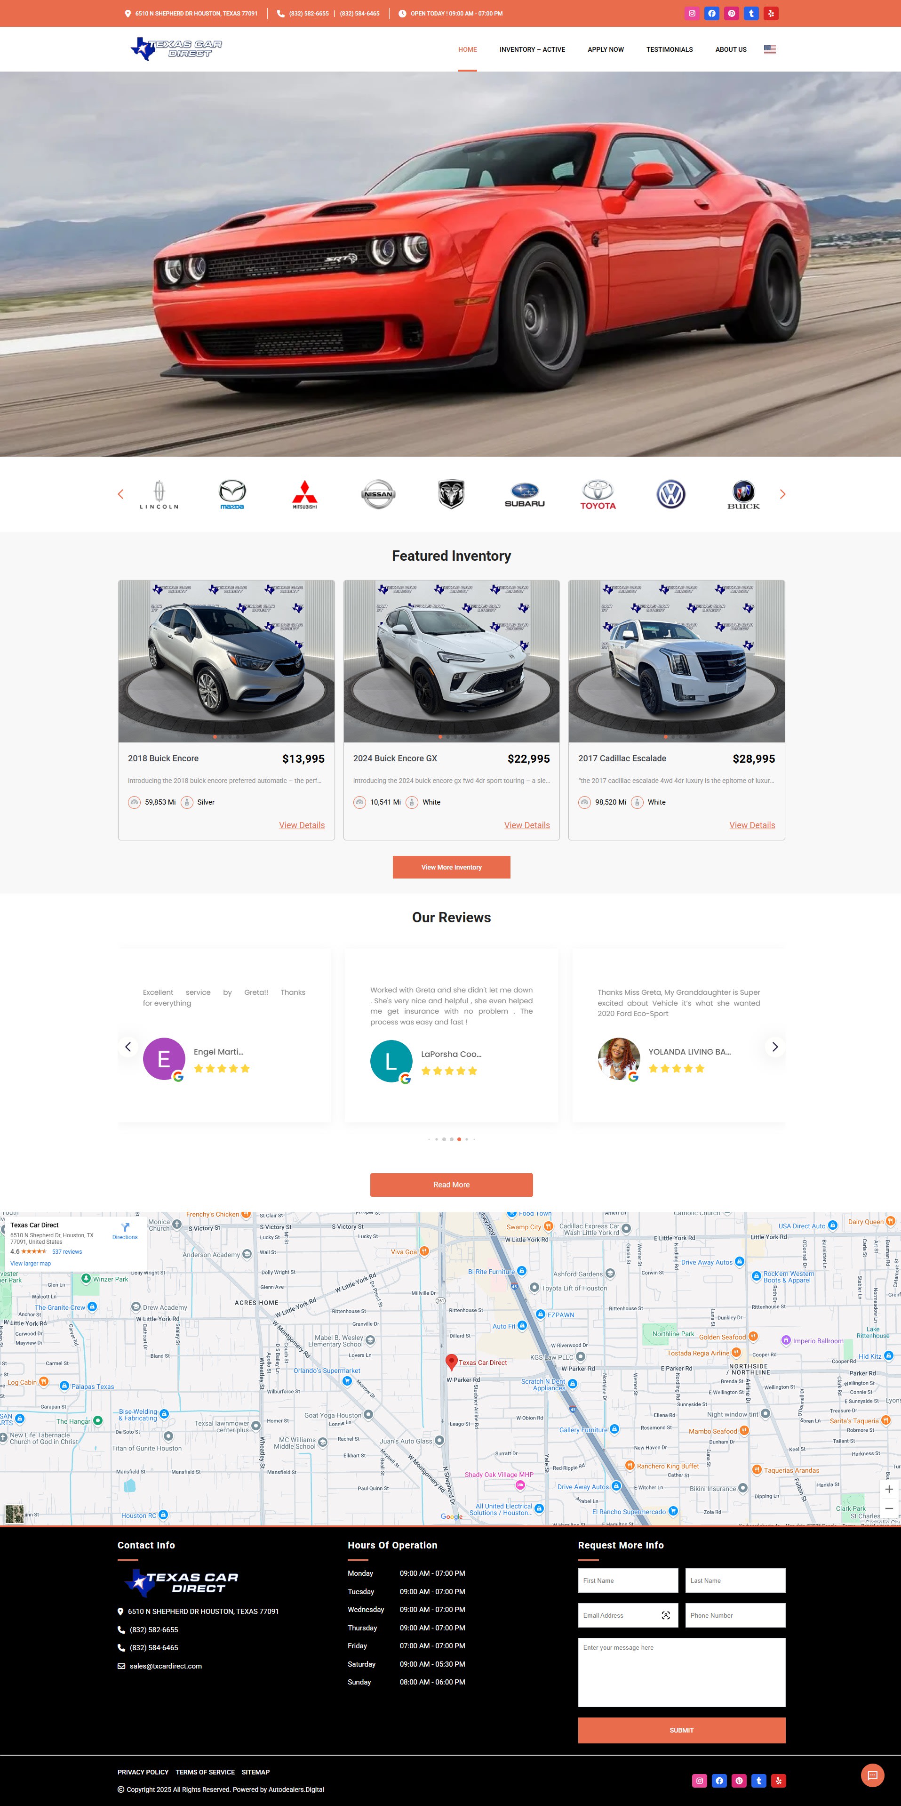Open the 2017 Cadillac Escalade photo
Screen dimensions: 901x1806
[676, 661]
